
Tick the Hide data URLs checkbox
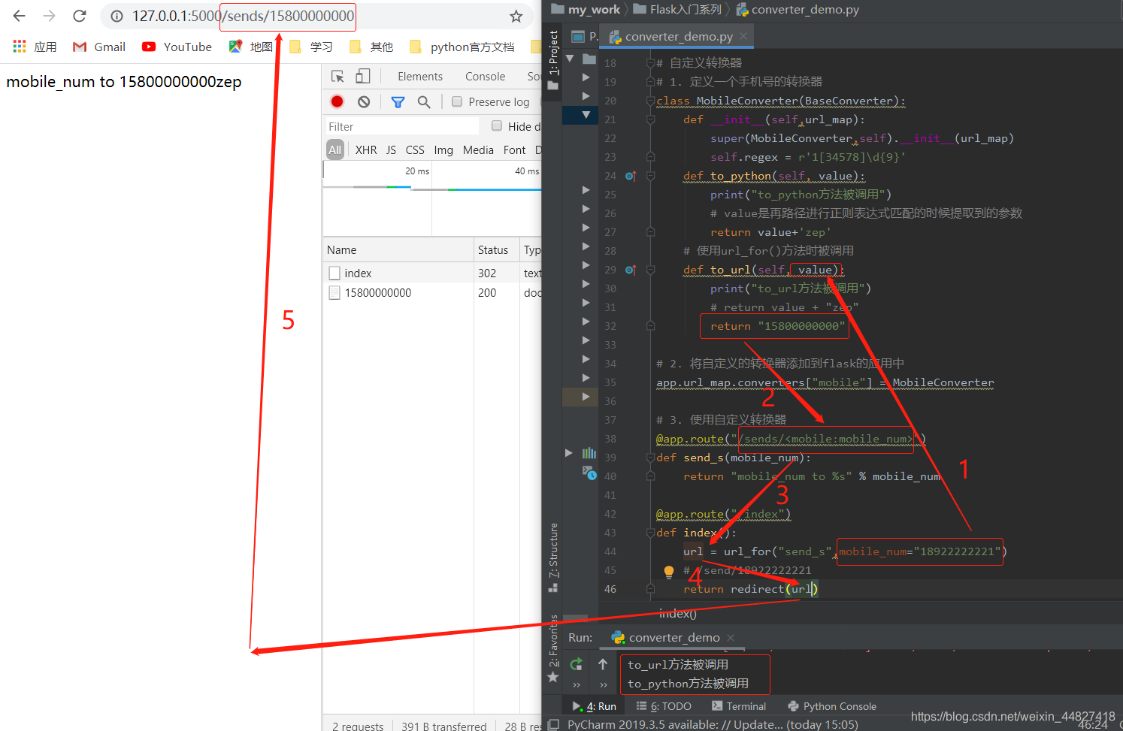pyautogui.click(x=496, y=125)
